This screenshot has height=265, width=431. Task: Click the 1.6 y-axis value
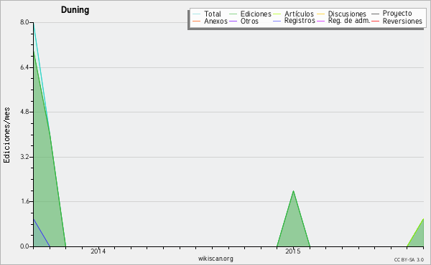coord(24,201)
